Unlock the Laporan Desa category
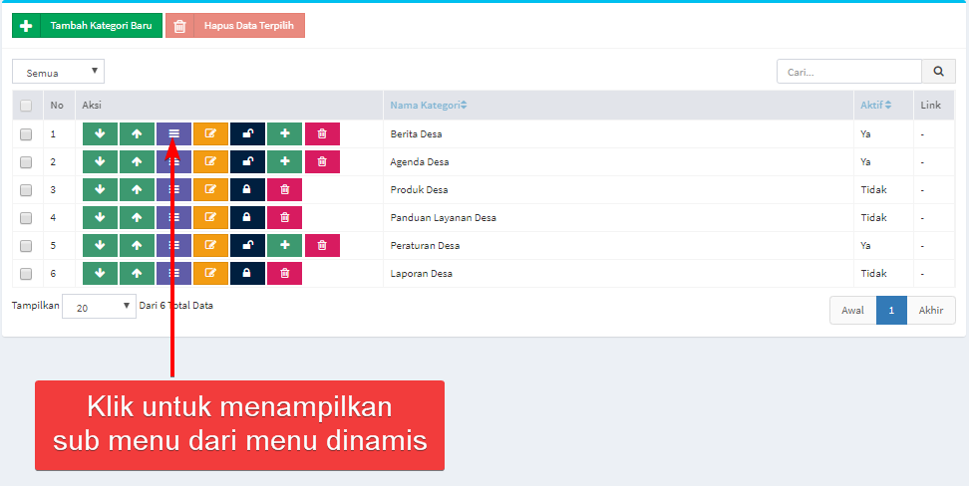This screenshot has width=969, height=486. click(248, 273)
